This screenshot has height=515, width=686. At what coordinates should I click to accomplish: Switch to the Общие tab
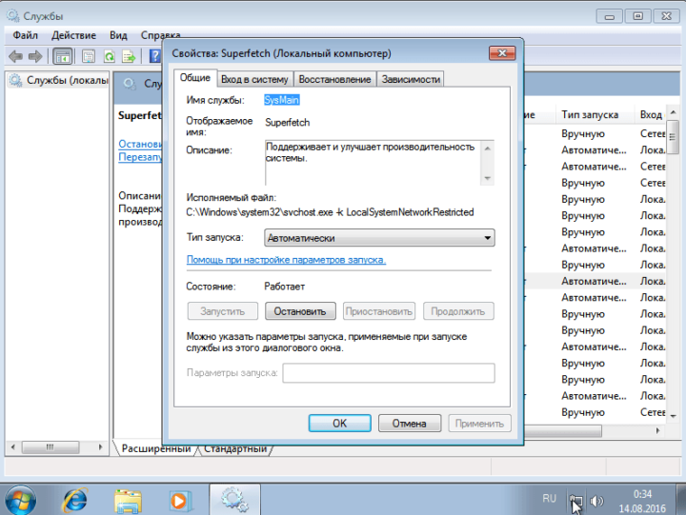[x=195, y=78]
